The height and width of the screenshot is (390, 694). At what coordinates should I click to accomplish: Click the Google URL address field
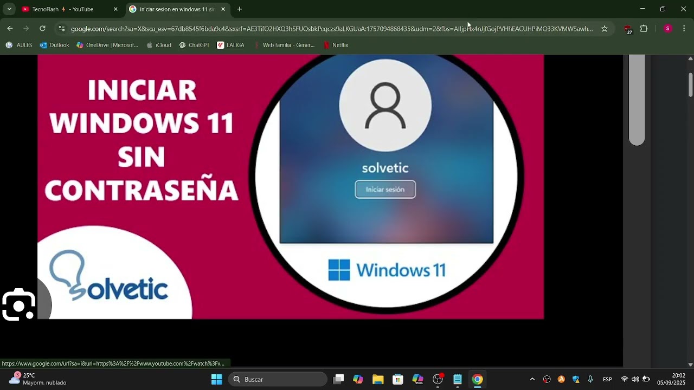tap(331, 29)
